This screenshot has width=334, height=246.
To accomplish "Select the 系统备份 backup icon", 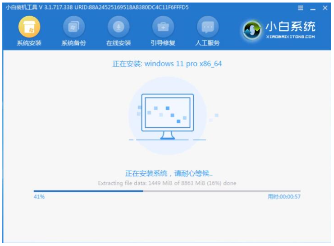I will pos(74,27).
